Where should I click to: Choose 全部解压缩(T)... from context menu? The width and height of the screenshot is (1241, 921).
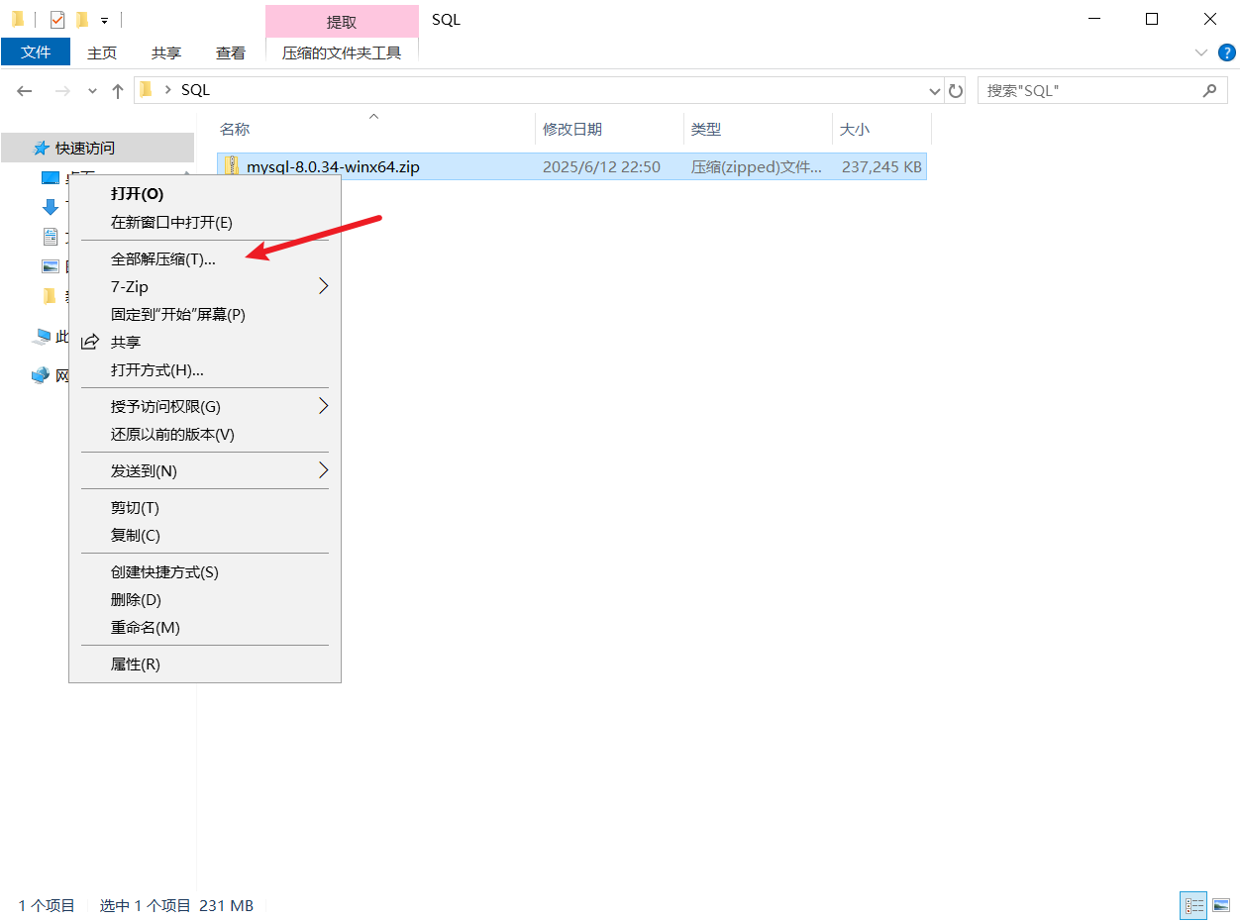(x=163, y=258)
